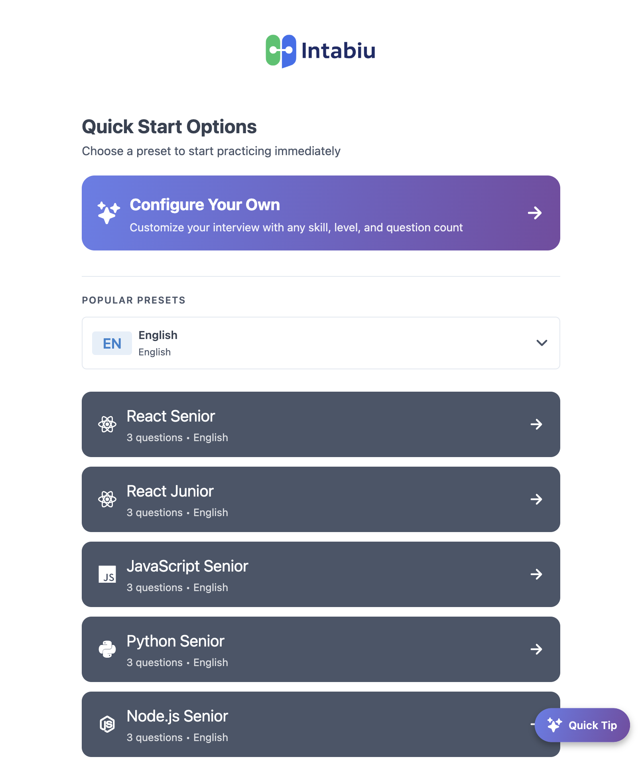Open the Quick Tip popup
The width and height of the screenshot is (642, 761).
582,725
